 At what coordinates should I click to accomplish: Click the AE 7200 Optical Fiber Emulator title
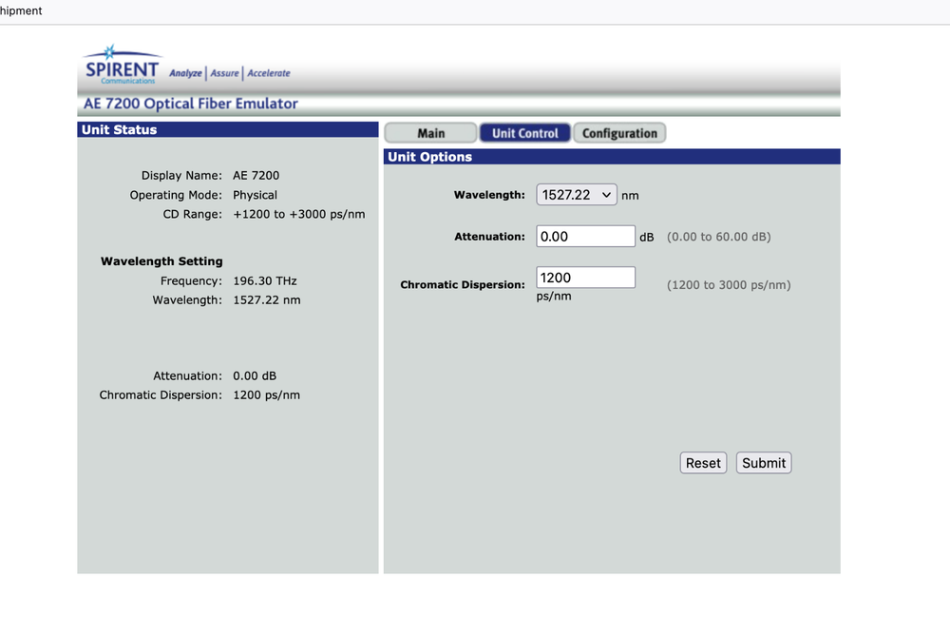191,104
